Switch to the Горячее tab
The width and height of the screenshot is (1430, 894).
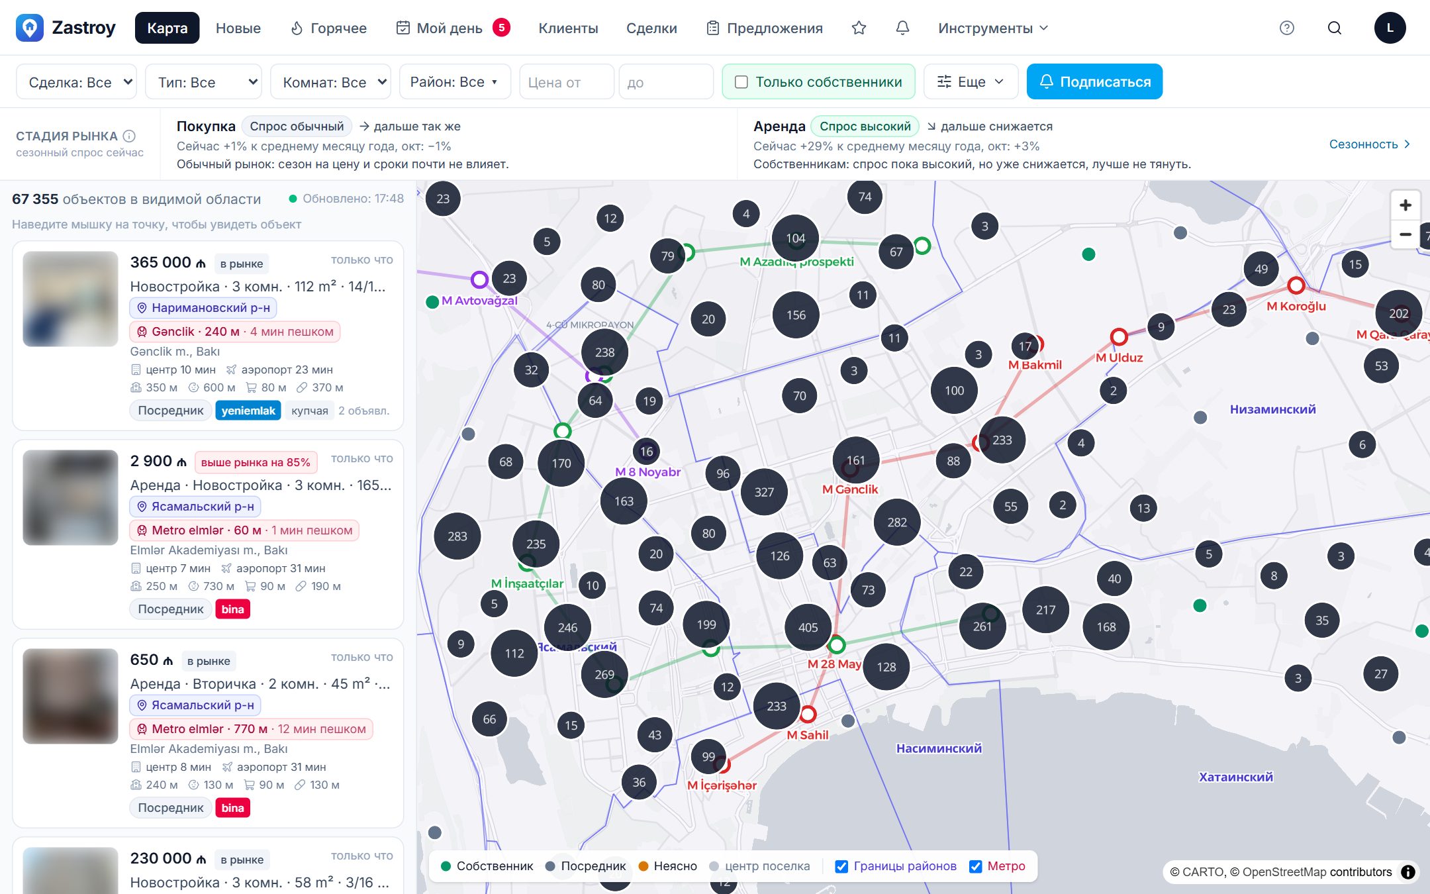329,28
